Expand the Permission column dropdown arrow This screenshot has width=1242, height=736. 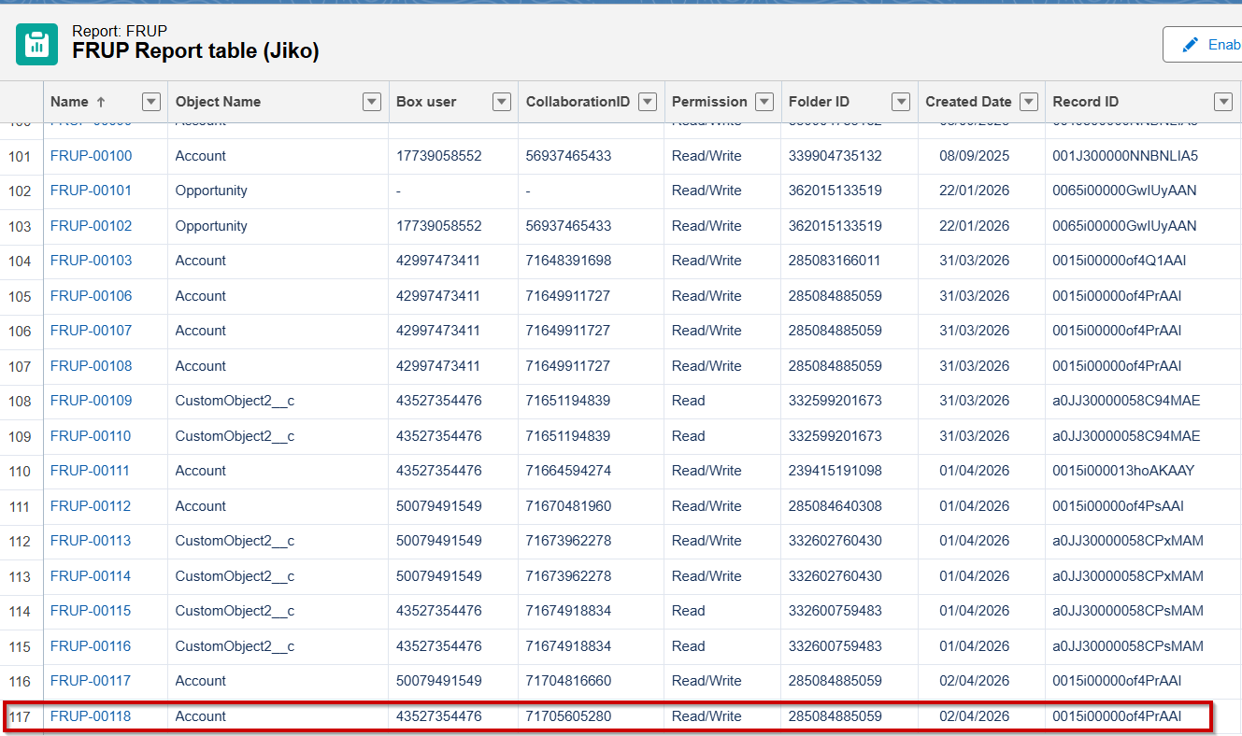click(764, 102)
